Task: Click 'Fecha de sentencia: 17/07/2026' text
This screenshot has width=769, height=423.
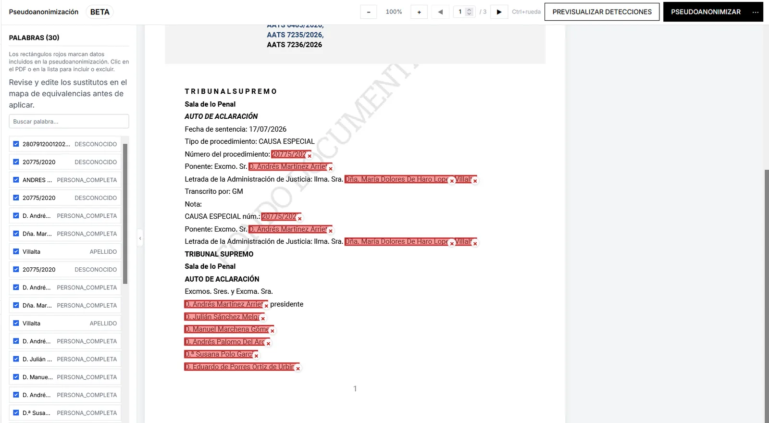Action: [236, 129]
